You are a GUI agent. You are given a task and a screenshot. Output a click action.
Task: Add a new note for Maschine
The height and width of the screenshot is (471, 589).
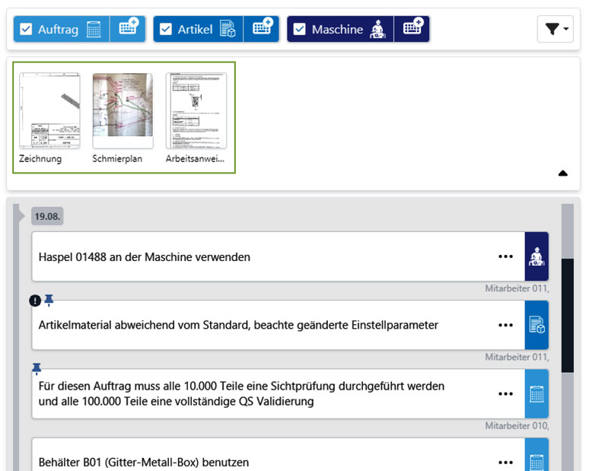click(x=412, y=29)
